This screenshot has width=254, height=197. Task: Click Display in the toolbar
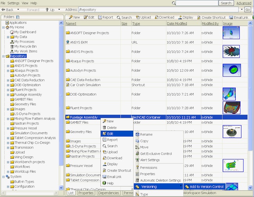pos(186,17)
